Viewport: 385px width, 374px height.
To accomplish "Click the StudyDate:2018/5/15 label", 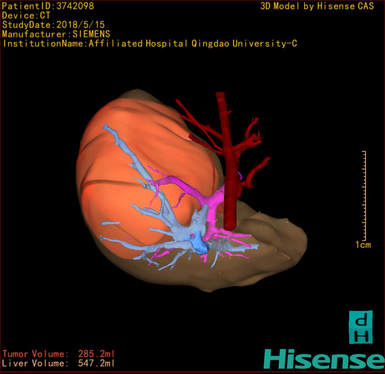I will click(x=53, y=25).
